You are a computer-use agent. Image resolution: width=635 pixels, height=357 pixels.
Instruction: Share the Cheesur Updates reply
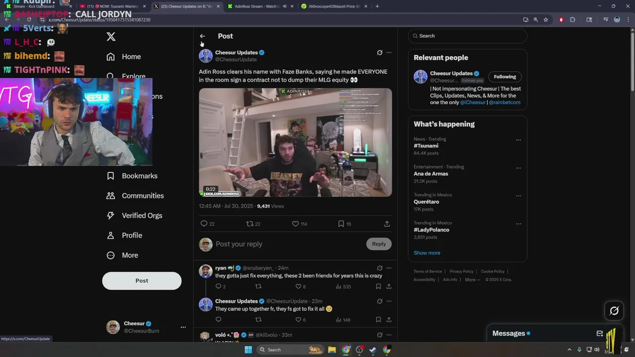tap(389, 320)
